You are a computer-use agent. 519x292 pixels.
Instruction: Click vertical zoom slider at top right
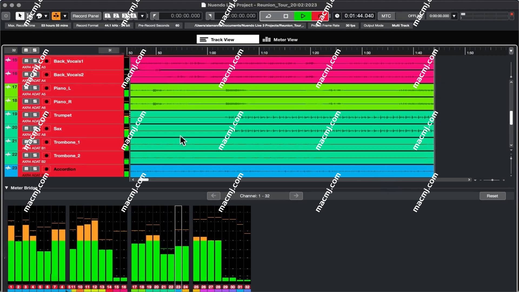click(511, 70)
